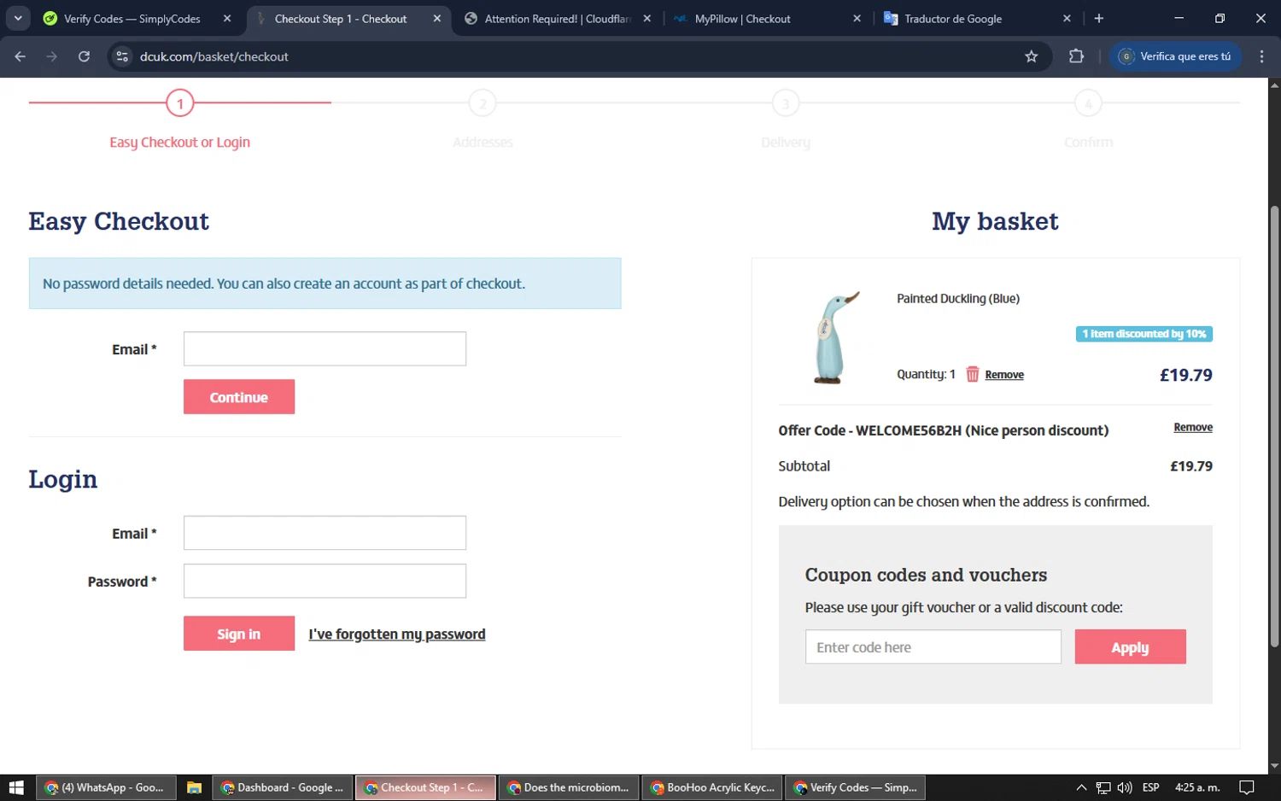The image size is (1281, 801).
Task: Open the taskbar clock showing 4:25 a. m.
Action: point(1197,787)
